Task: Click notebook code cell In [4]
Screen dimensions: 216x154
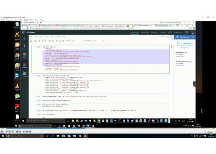Action: point(105,101)
